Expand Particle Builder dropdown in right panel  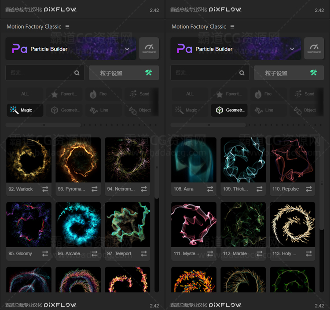click(292, 49)
